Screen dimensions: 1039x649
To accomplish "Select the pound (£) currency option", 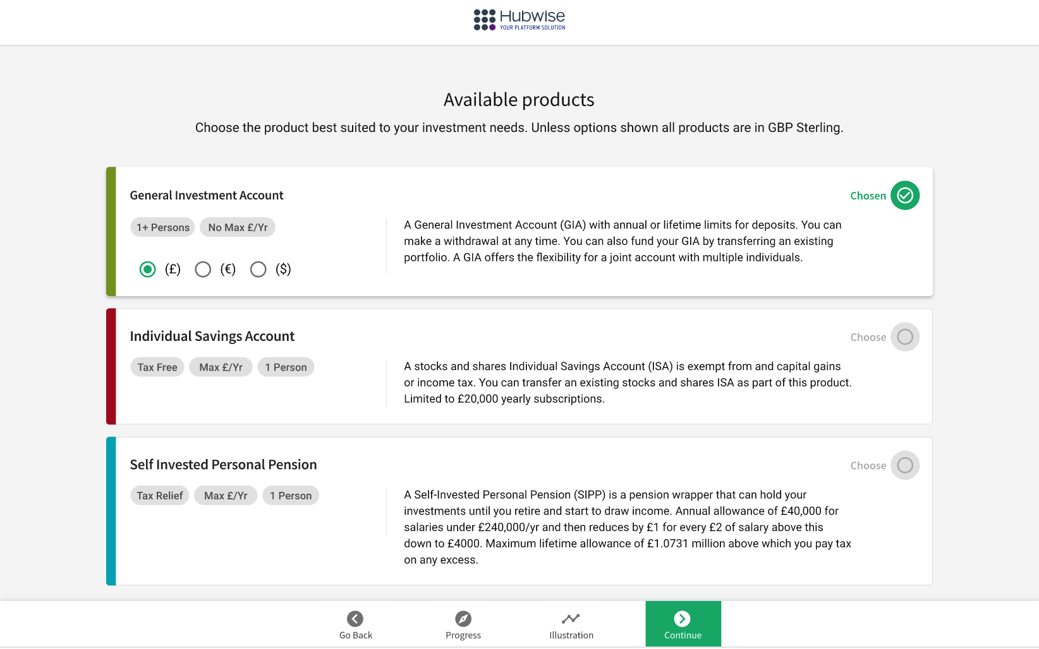I will [x=148, y=270].
